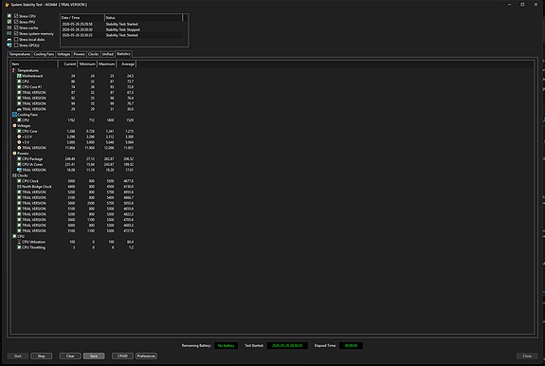Image resolution: width=545 pixels, height=366 pixels.
Task: Enable the Stress local disks checkbox
Action: 16,39
